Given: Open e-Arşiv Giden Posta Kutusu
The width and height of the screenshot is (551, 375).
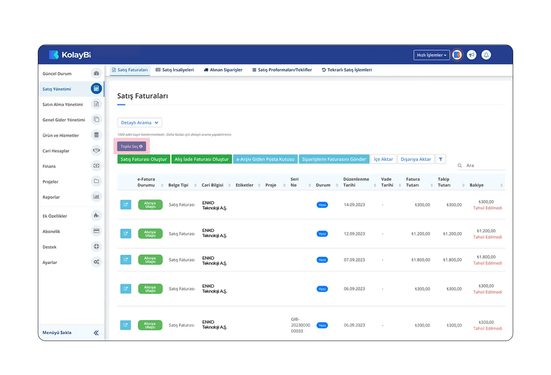Looking at the screenshot, I should click(265, 159).
